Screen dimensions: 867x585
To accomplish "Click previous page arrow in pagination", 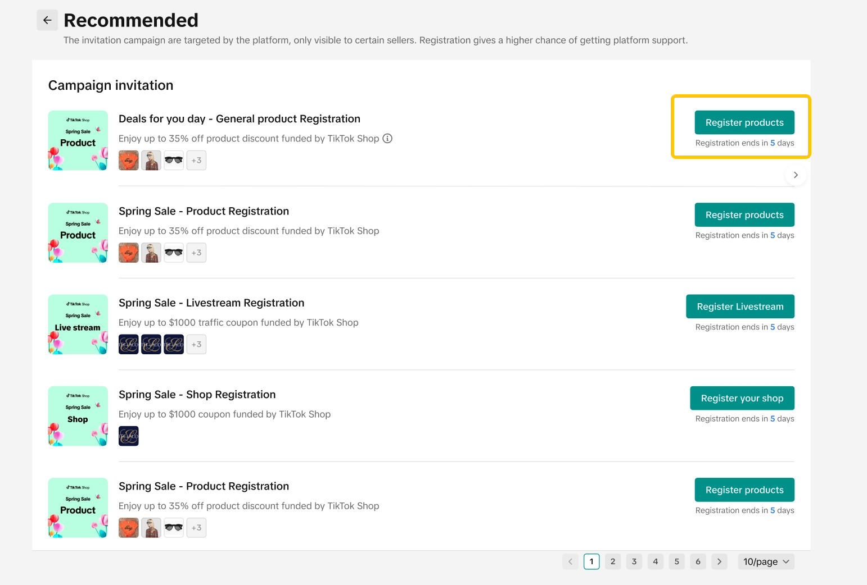I will tap(570, 561).
